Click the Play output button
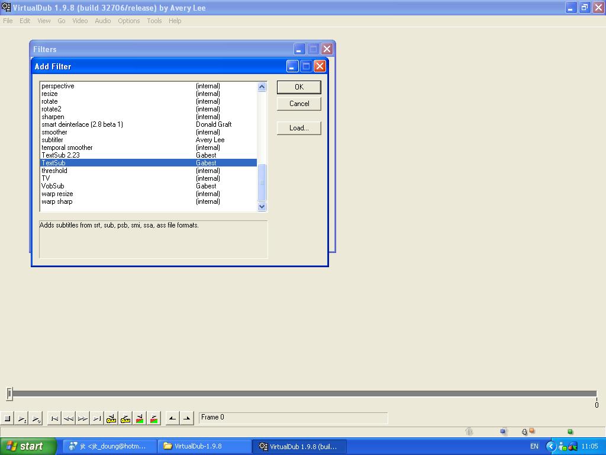Screen dimensions: 606x455 [36, 418]
